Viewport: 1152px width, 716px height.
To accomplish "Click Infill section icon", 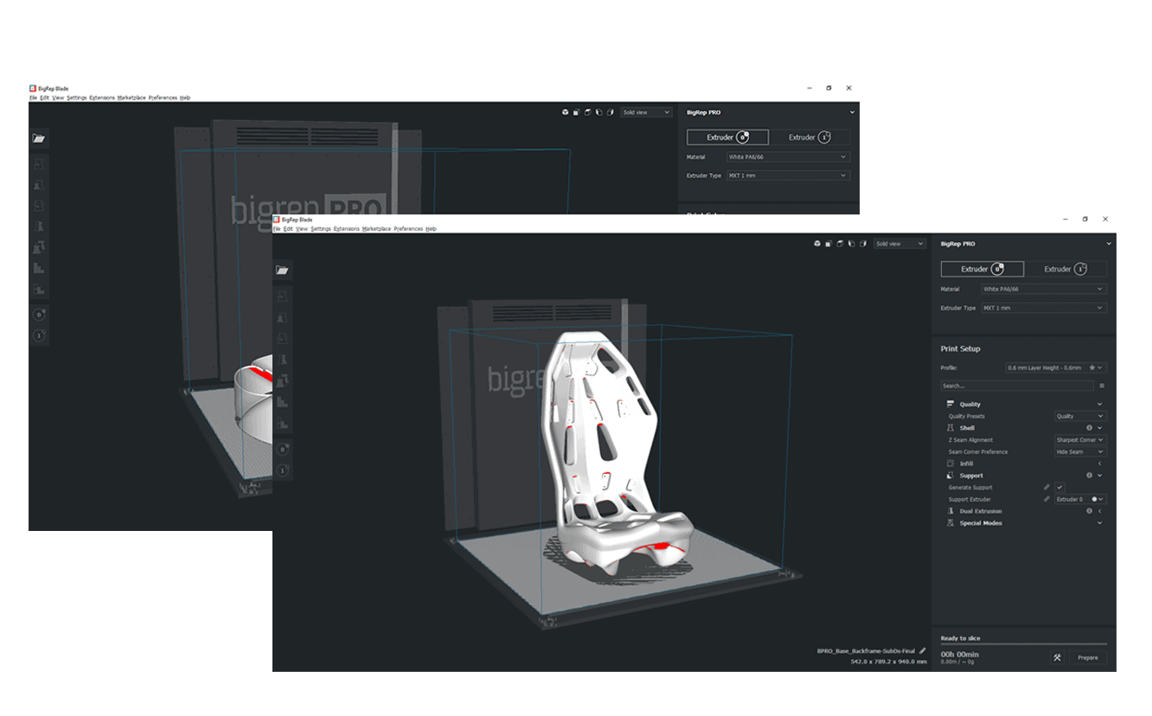I will coord(950,463).
